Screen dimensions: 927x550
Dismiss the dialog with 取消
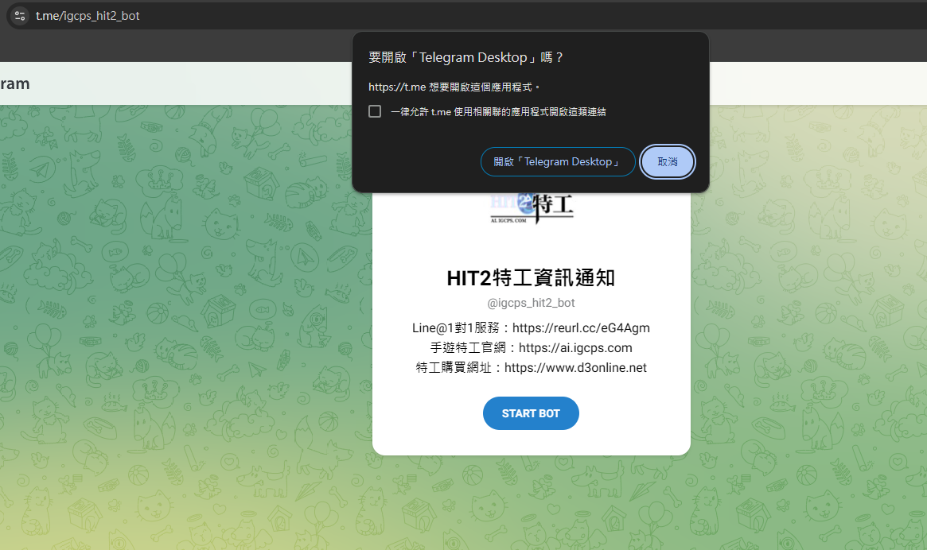pos(668,161)
